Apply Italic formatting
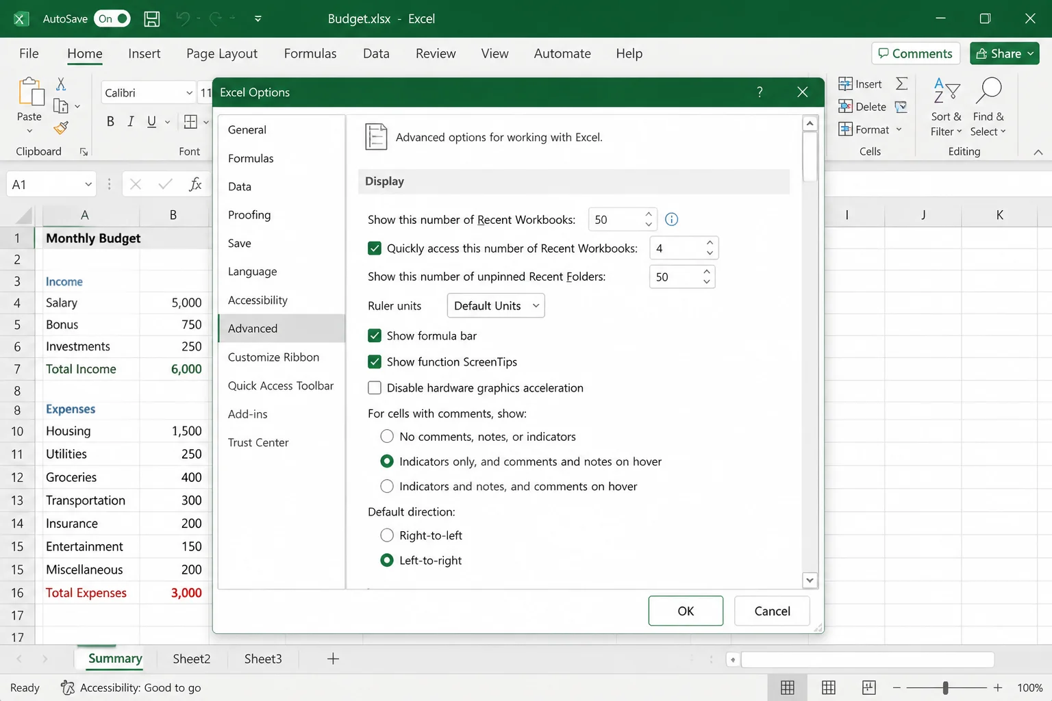 pos(130,122)
